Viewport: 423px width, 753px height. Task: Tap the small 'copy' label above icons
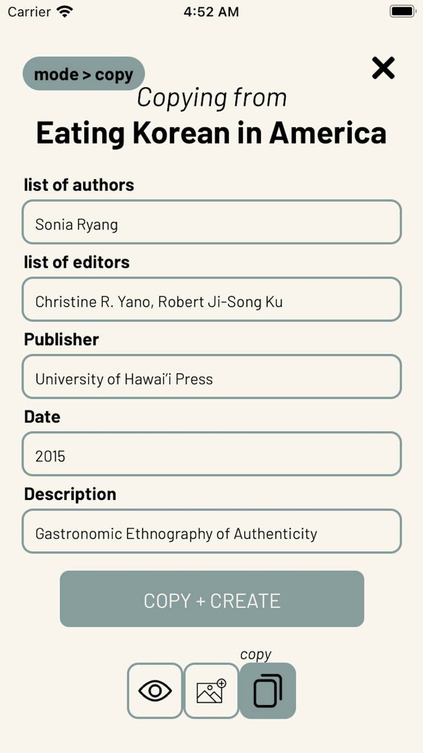256,654
